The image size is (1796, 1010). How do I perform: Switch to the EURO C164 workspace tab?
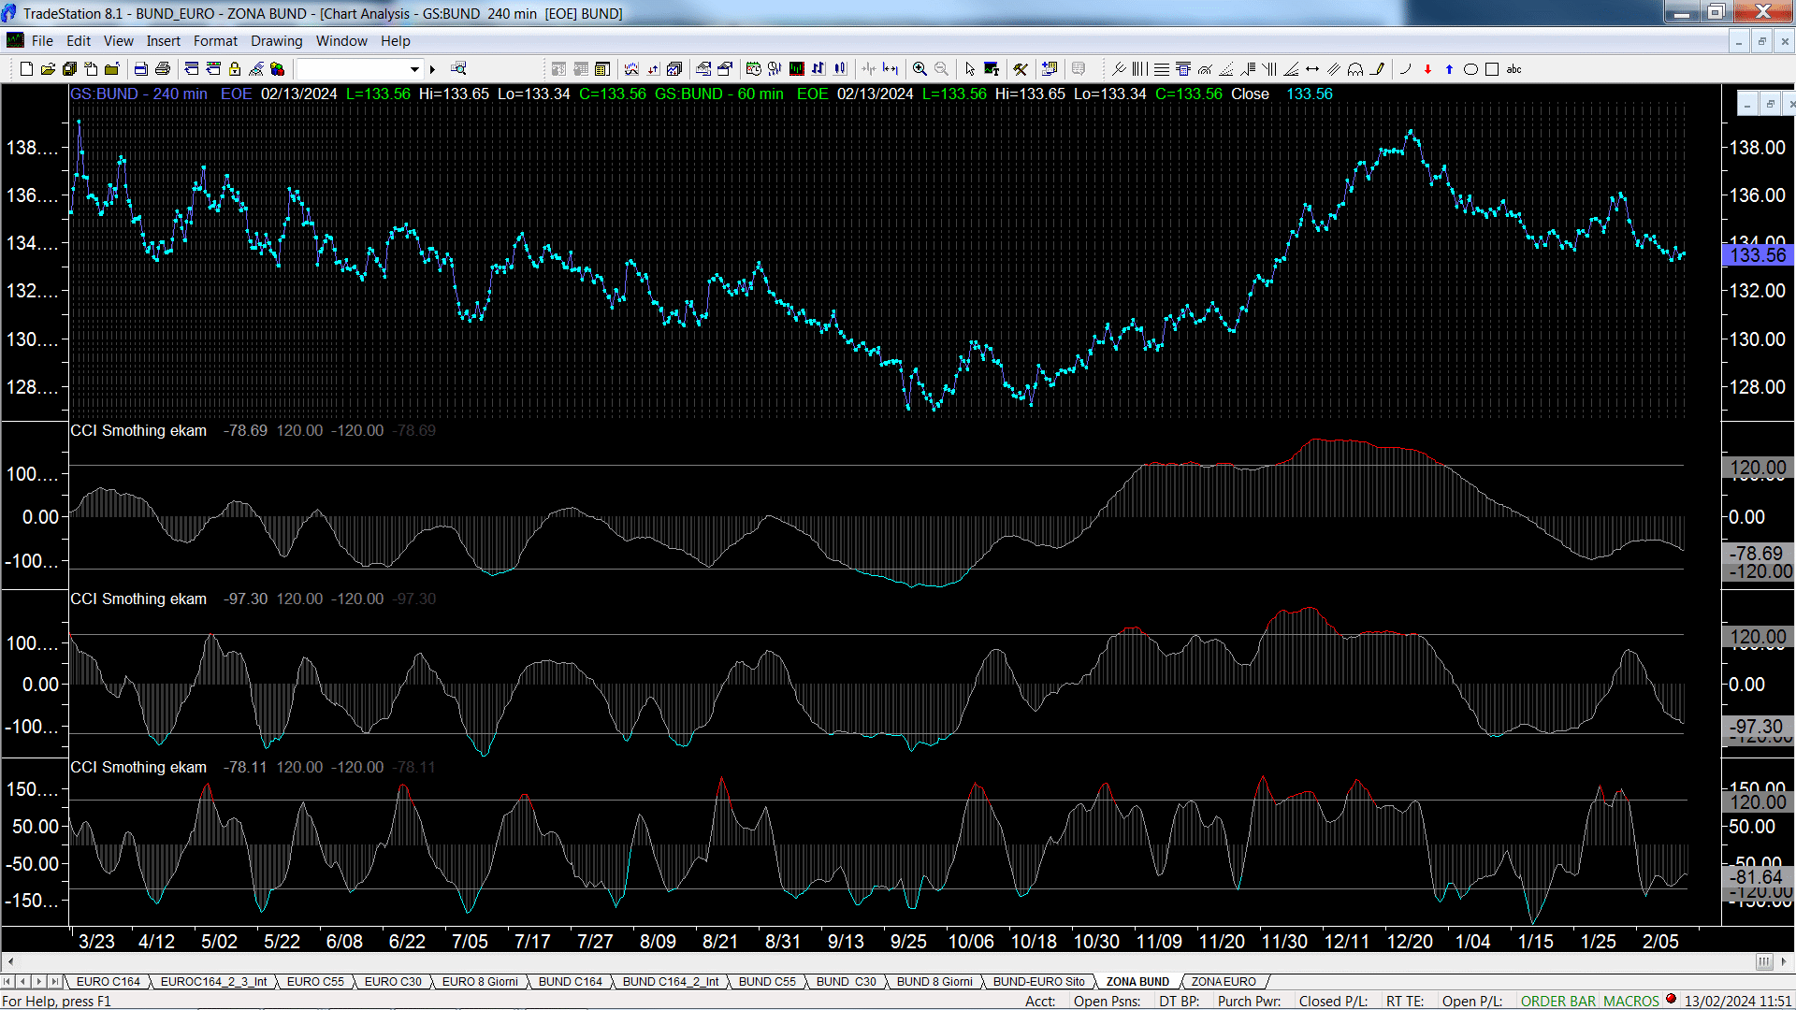(x=108, y=982)
